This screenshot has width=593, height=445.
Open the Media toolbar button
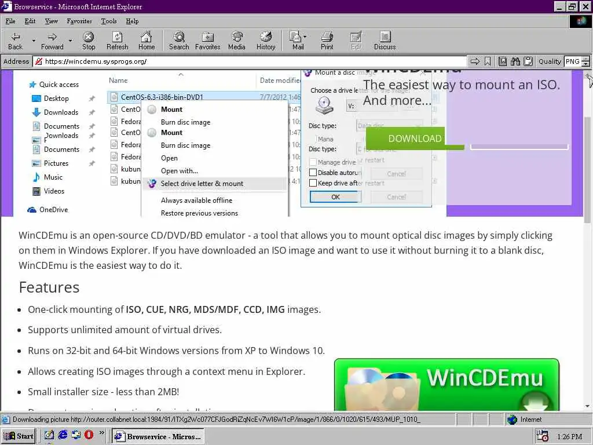tap(237, 41)
